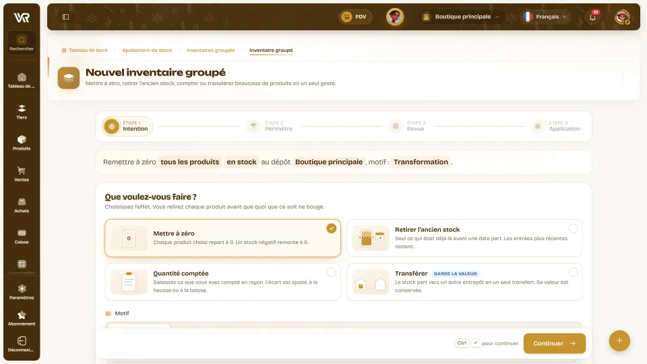Click the Transférer warehouses illustration

[371, 282]
